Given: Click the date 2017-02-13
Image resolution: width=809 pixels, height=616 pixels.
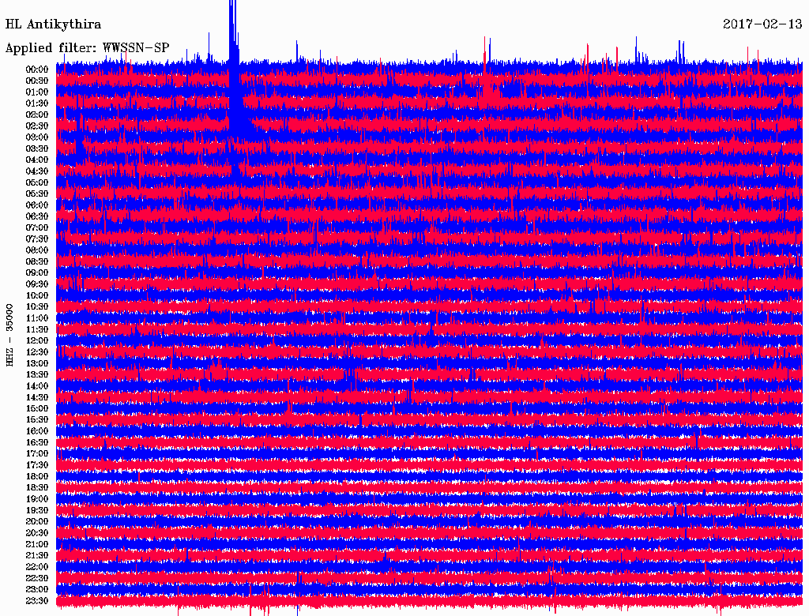Looking at the screenshot, I should 762,24.
